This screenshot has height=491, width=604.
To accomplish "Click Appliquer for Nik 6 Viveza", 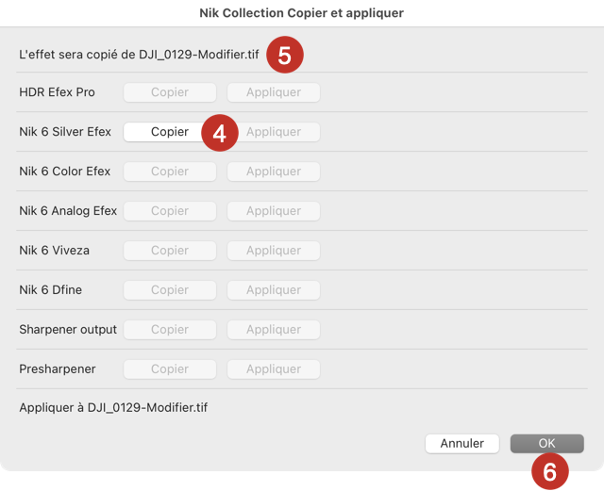I will pos(274,251).
